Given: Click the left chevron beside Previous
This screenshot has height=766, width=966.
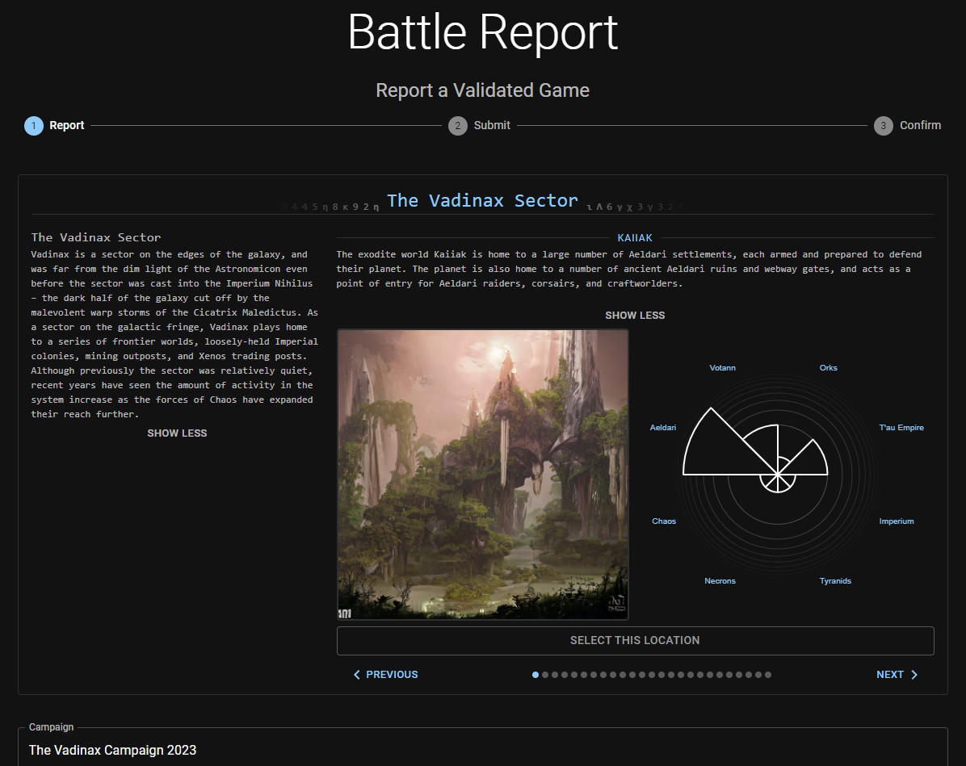Looking at the screenshot, I should 357,675.
